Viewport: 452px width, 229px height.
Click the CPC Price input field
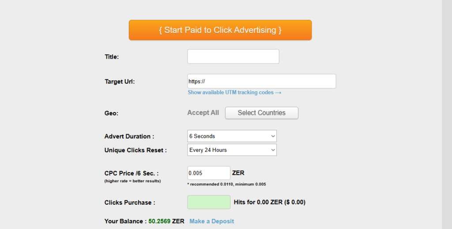pyautogui.click(x=208, y=173)
